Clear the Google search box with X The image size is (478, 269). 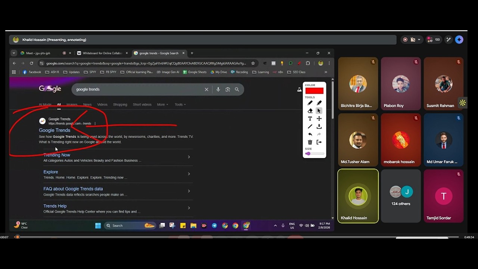pyautogui.click(x=207, y=89)
